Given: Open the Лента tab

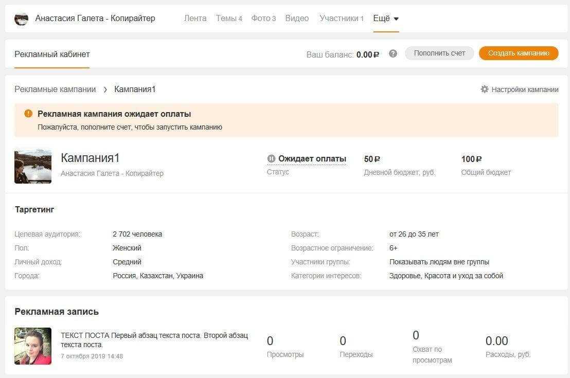Looking at the screenshot, I should [195, 19].
